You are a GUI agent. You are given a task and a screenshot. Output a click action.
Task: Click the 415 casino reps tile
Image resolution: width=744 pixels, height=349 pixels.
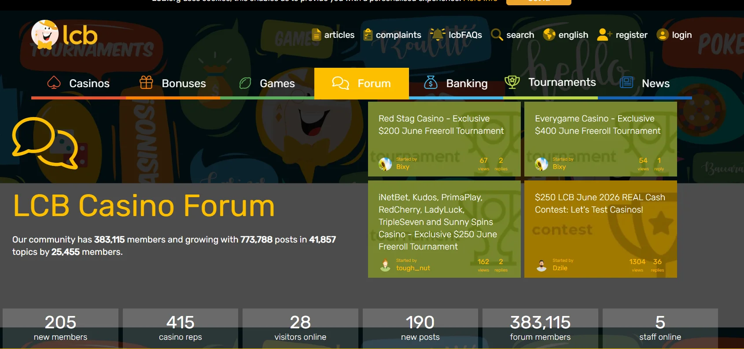pos(180,328)
